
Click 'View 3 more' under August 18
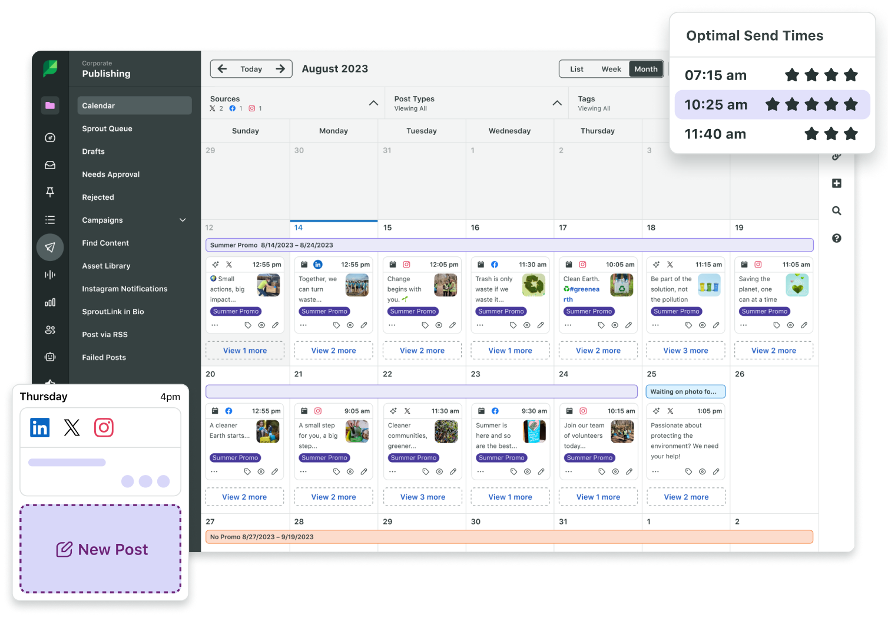685,350
